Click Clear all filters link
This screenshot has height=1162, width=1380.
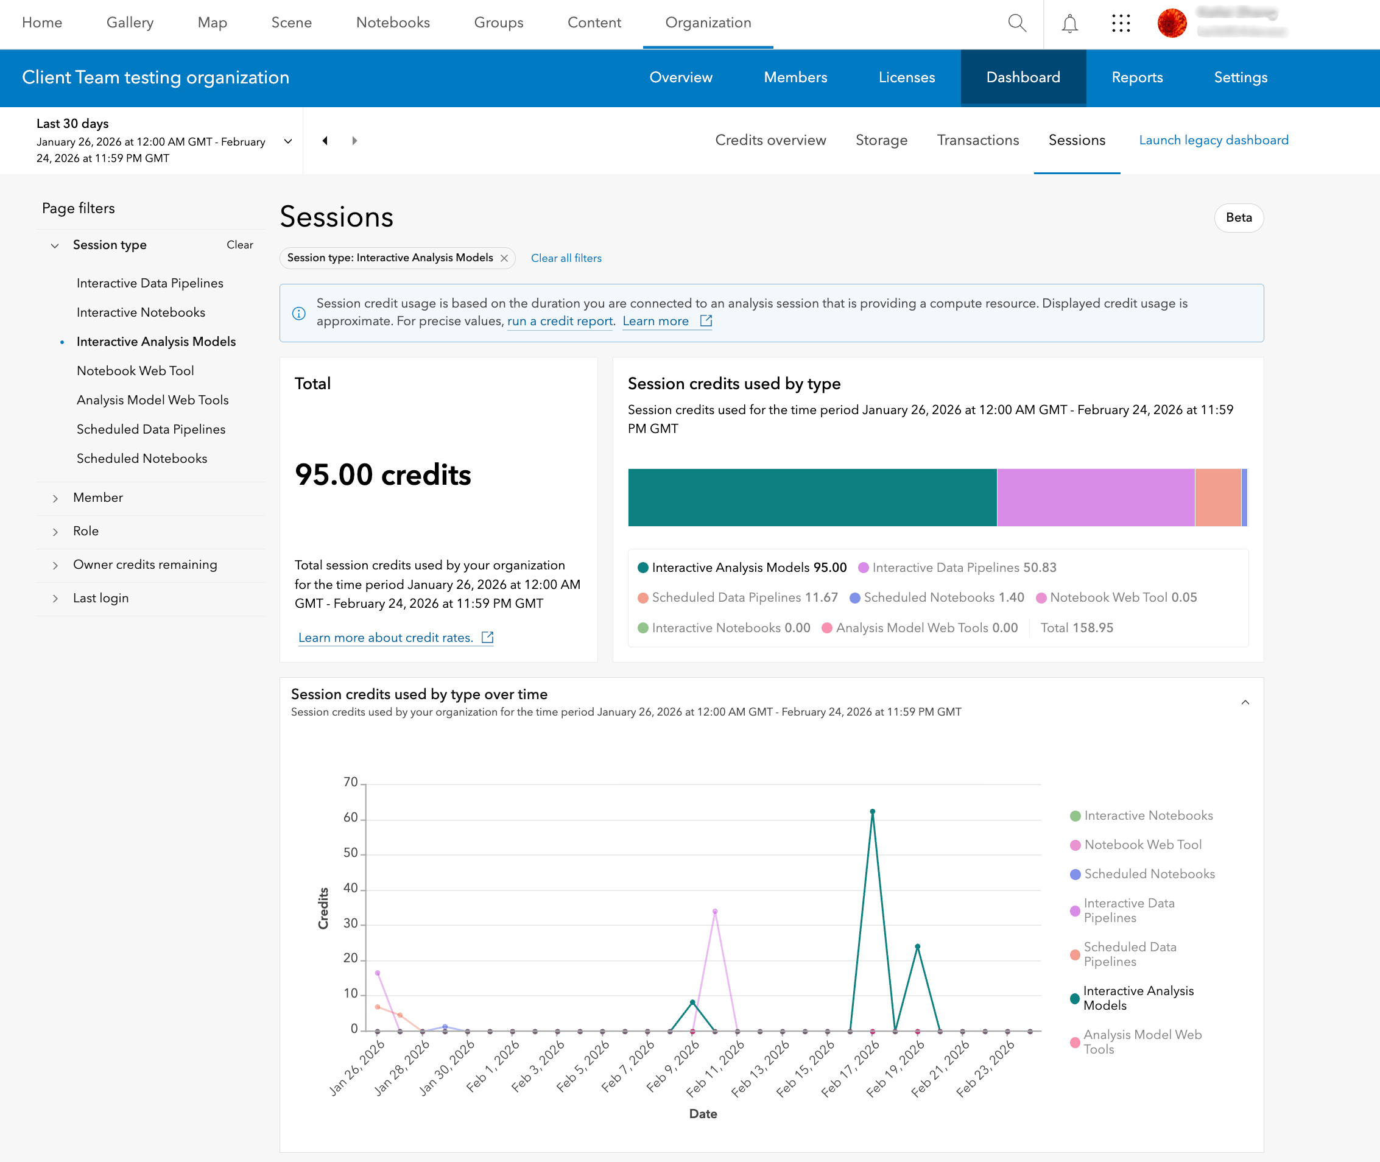(x=566, y=258)
